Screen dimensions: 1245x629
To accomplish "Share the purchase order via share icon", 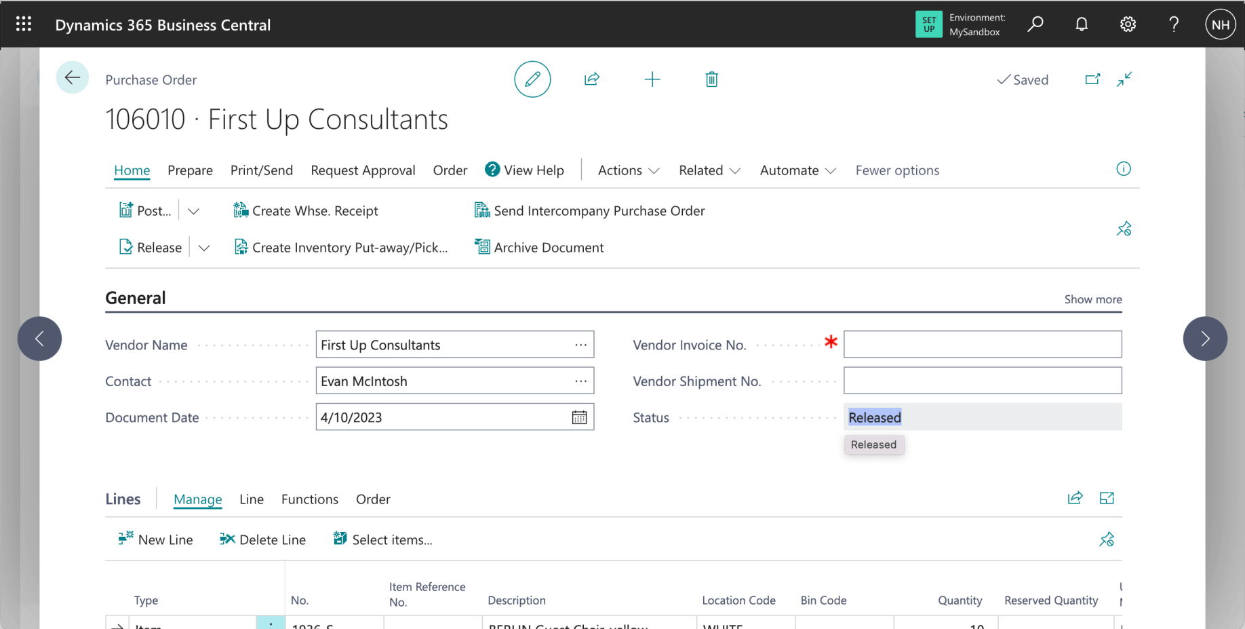I will pos(592,79).
